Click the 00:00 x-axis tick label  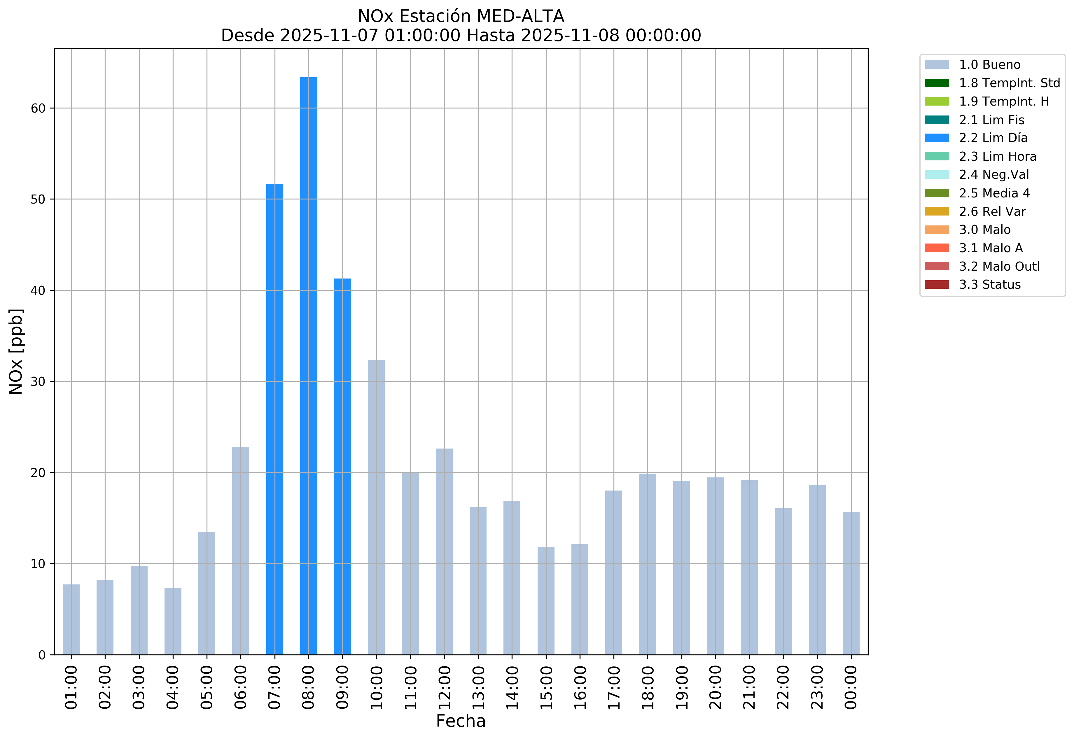pyautogui.click(x=851, y=688)
